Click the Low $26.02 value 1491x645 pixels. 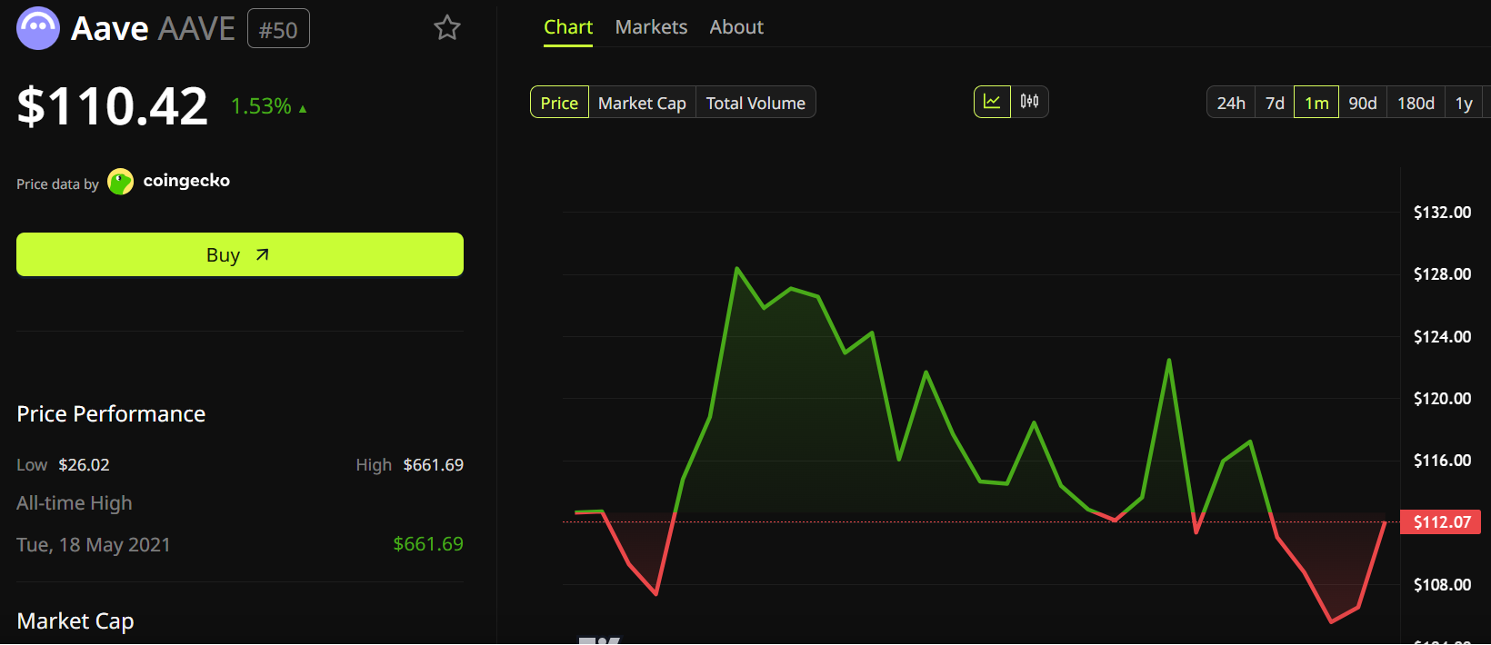tap(84, 465)
